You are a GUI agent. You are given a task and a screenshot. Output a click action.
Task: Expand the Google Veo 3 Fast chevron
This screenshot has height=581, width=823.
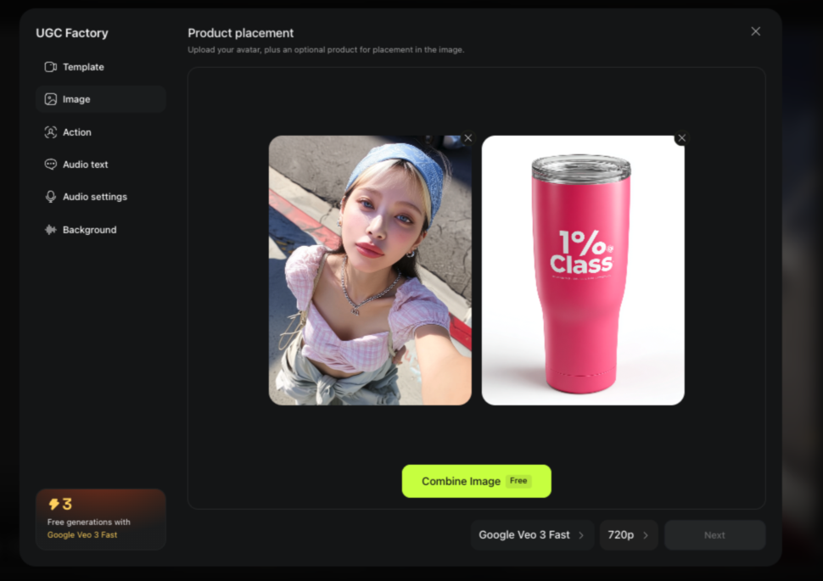581,535
